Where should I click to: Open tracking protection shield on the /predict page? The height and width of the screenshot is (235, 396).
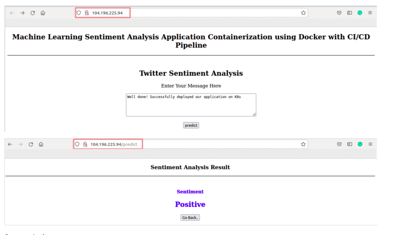pos(77,144)
